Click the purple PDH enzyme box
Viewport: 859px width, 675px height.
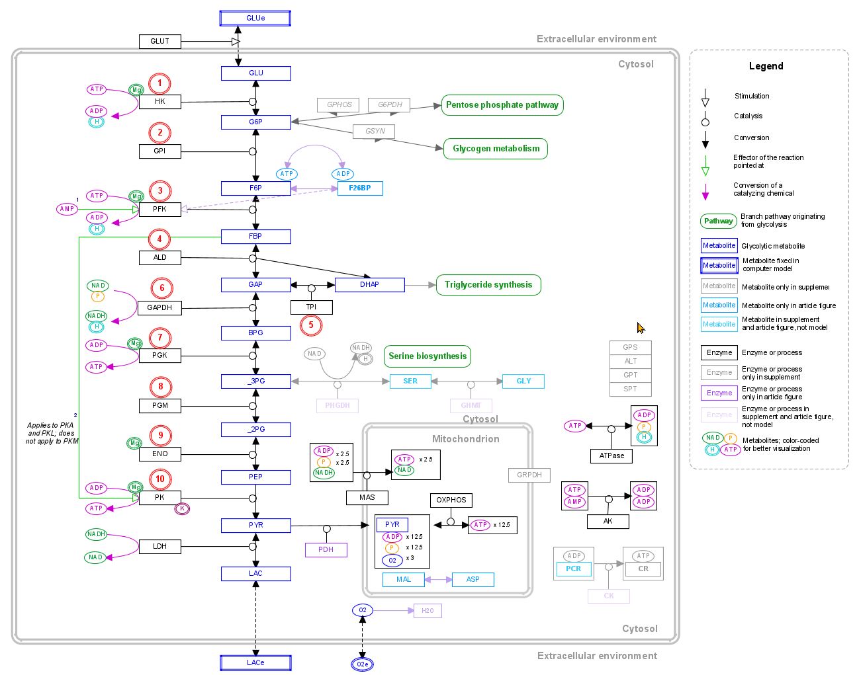click(x=326, y=549)
